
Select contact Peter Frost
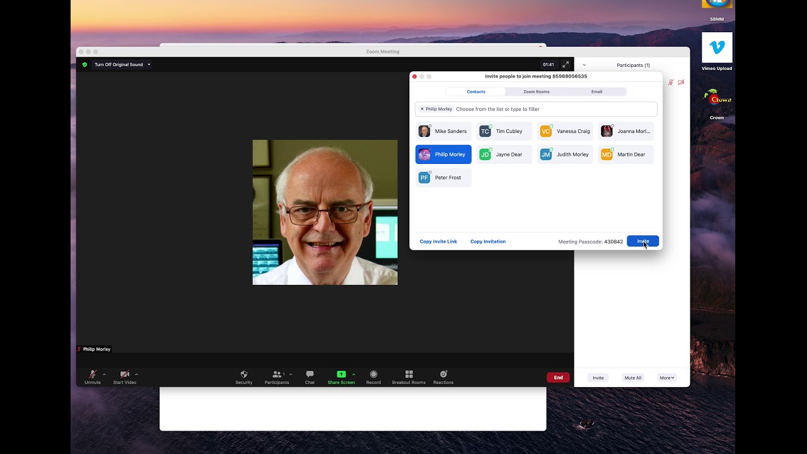point(443,178)
